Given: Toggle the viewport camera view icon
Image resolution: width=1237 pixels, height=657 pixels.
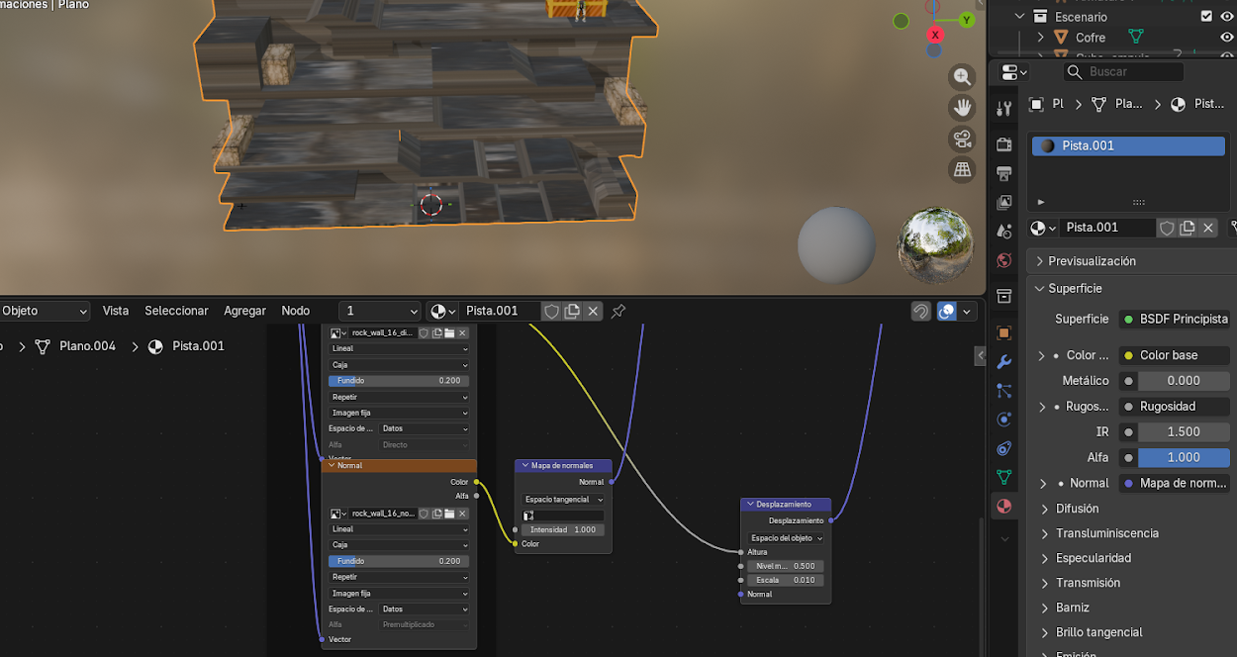Looking at the screenshot, I should click(962, 139).
